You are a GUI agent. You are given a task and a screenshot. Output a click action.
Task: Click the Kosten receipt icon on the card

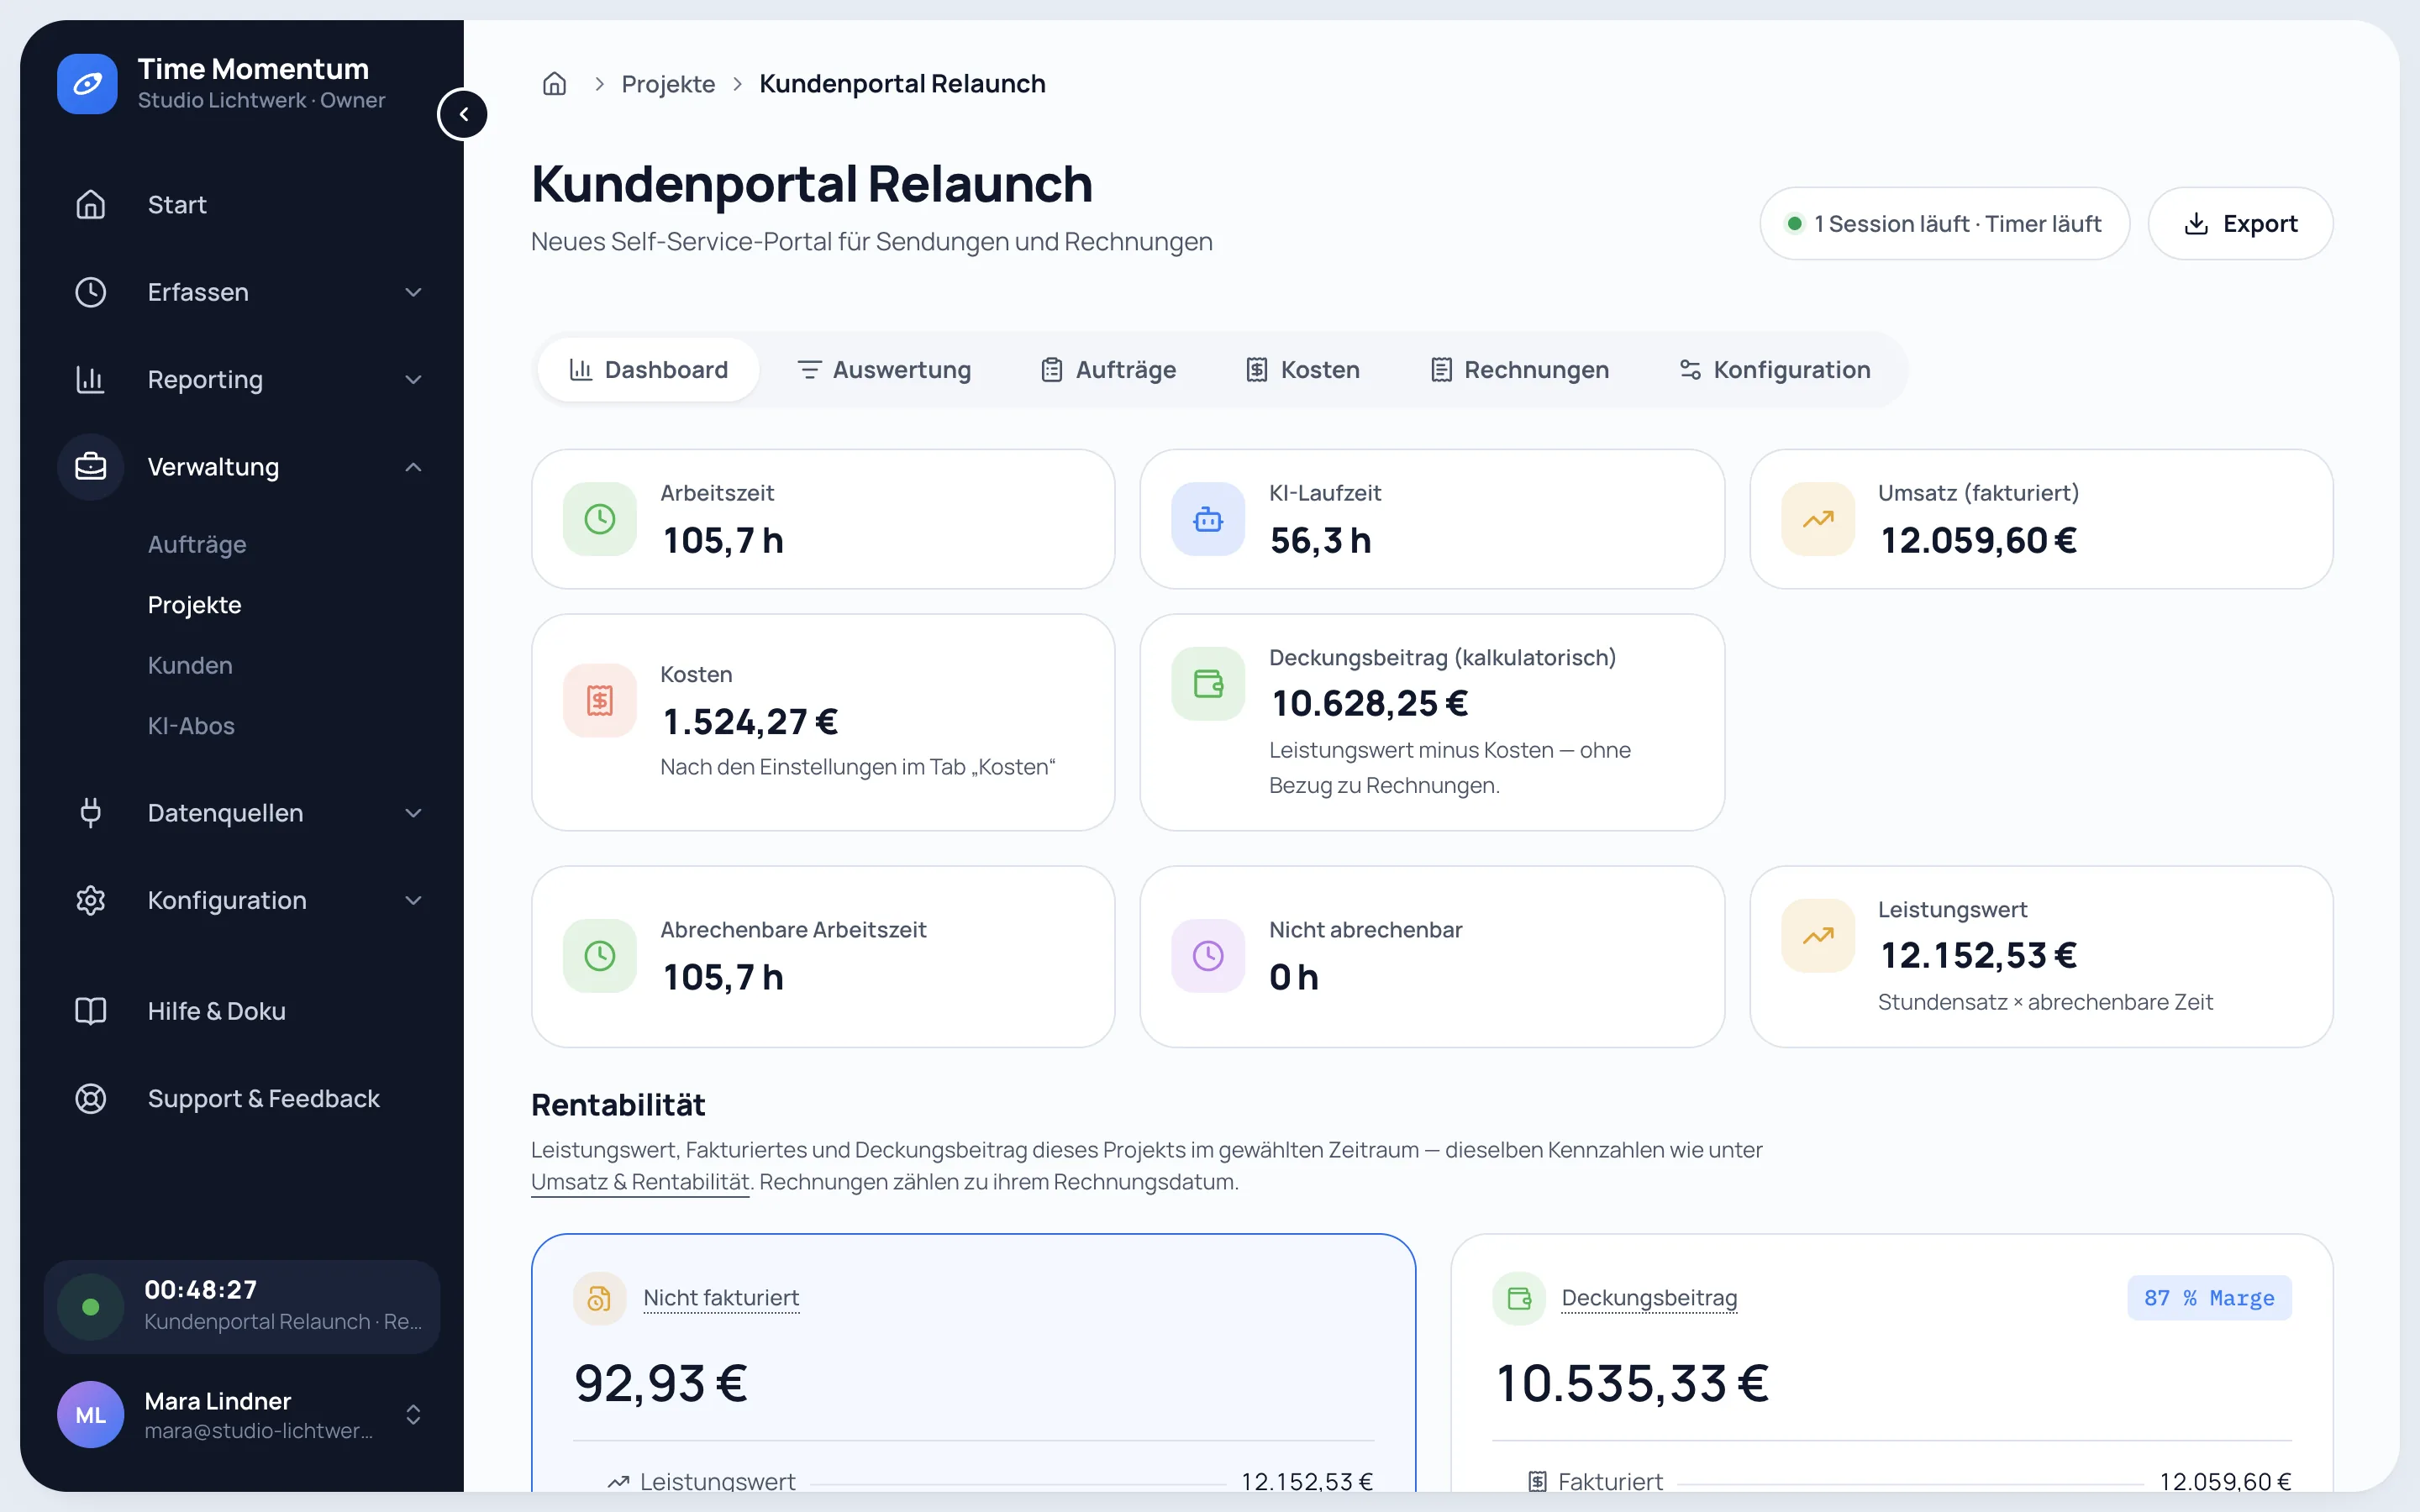600,701
